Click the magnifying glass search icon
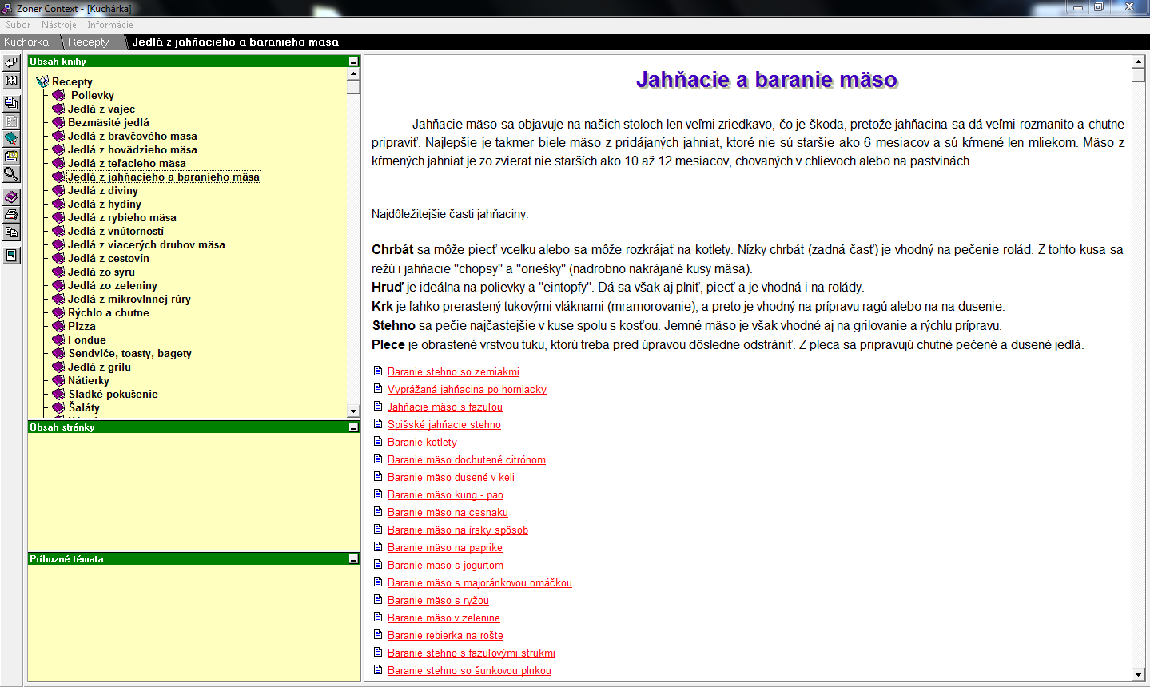Viewport: 1150px width, 687px height. (x=11, y=173)
